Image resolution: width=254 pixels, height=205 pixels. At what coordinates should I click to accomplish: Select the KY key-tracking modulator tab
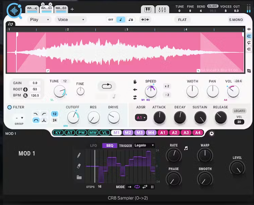click(58, 133)
